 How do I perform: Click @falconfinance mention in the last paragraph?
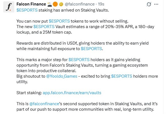(x=41, y=104)
